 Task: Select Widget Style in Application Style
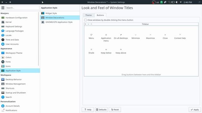60,13
